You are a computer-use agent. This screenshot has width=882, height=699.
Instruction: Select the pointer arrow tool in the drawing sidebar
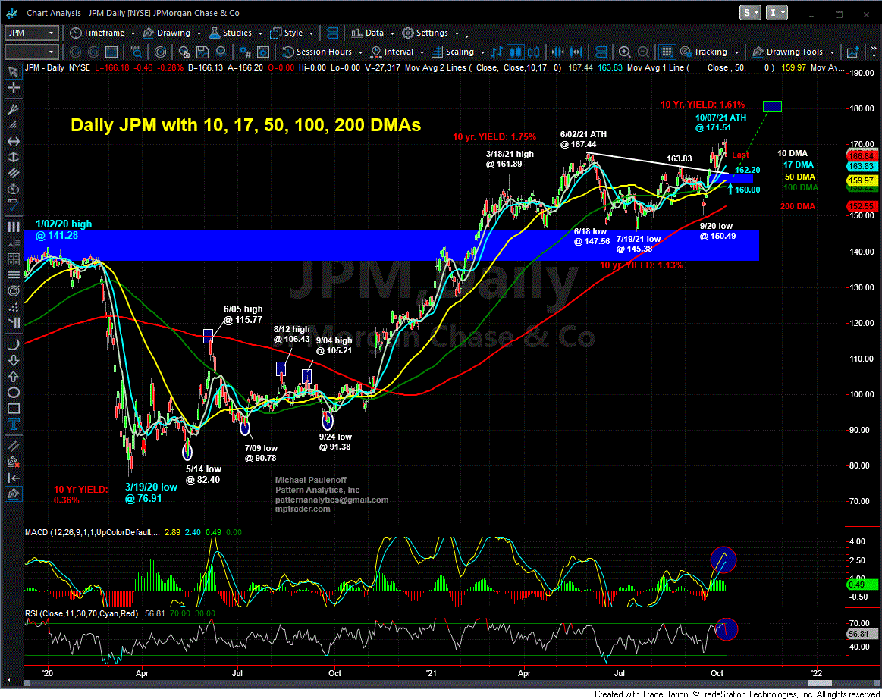(x=13, y=72)
